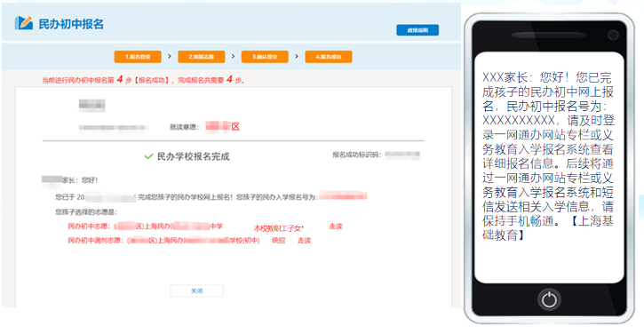Select step 1.报名登录
This screenshot has height=334, width=644.
pos(138,57)
